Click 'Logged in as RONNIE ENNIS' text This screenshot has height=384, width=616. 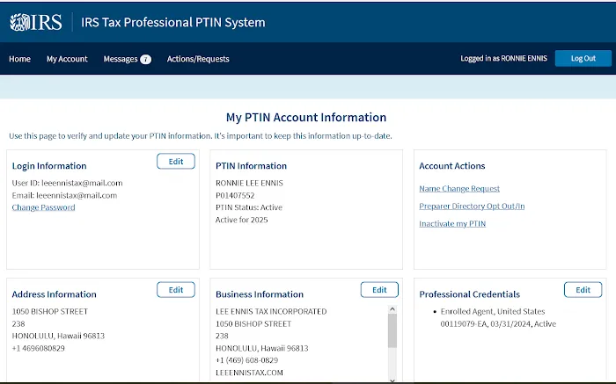tap(503, 59)
